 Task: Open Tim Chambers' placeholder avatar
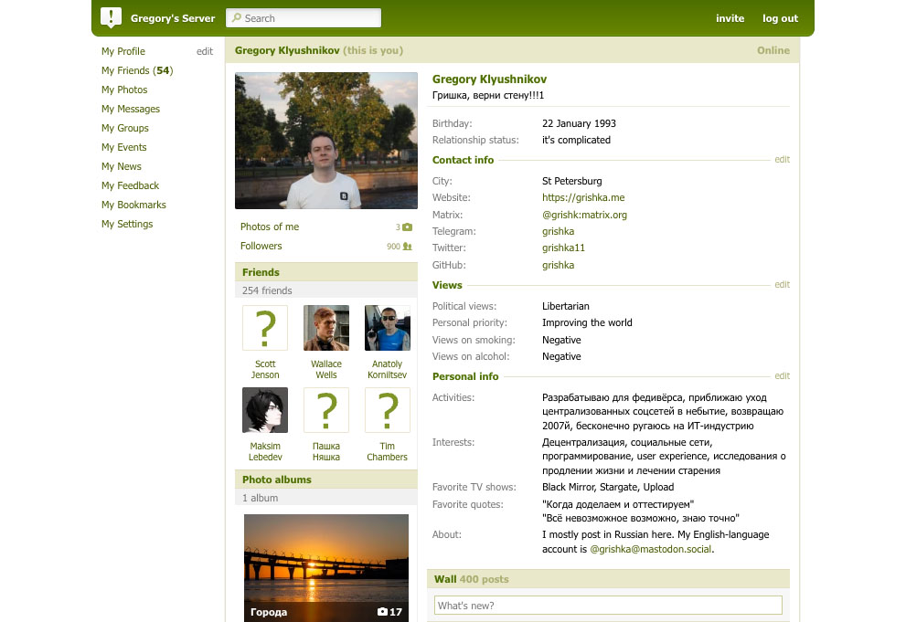click(x=388, y=410)
